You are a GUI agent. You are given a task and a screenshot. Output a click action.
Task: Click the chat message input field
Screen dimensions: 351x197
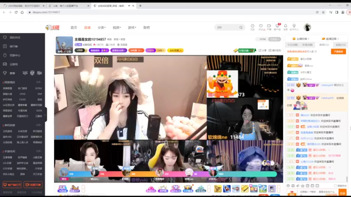pyautogui.click(x=319, y=192)
